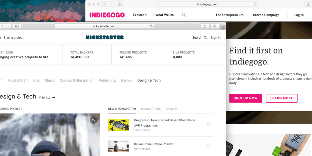This screenshot has height=156, width=312.
Task: Click the Learn More button
Action: coord(282,98)
